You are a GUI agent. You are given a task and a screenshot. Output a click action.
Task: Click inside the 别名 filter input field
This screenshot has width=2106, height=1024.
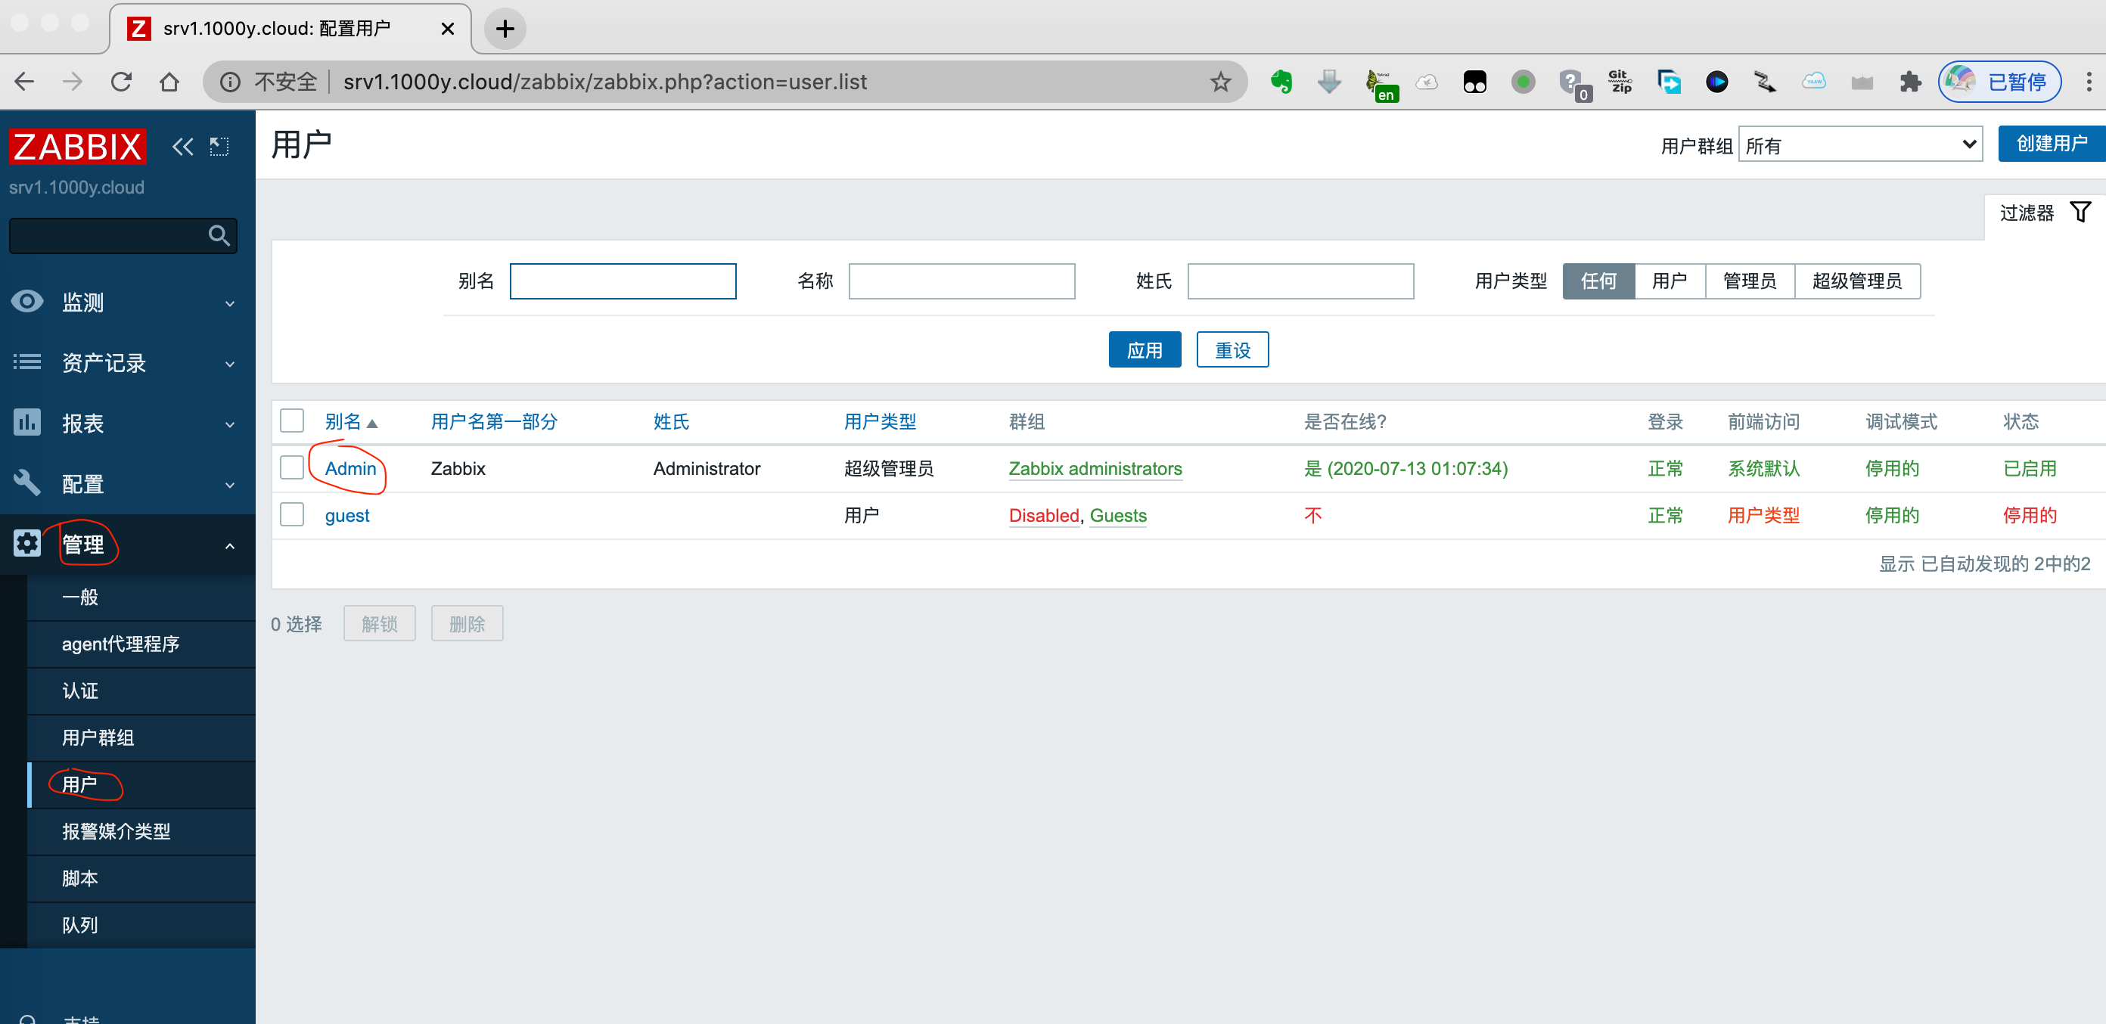623,281
